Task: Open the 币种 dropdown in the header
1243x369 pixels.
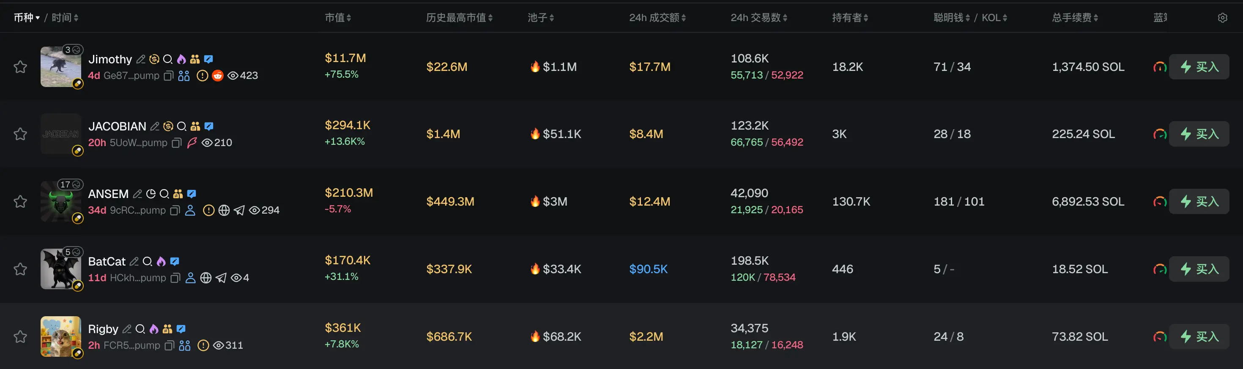Action: pyautogui.click(x=27, y=18)
